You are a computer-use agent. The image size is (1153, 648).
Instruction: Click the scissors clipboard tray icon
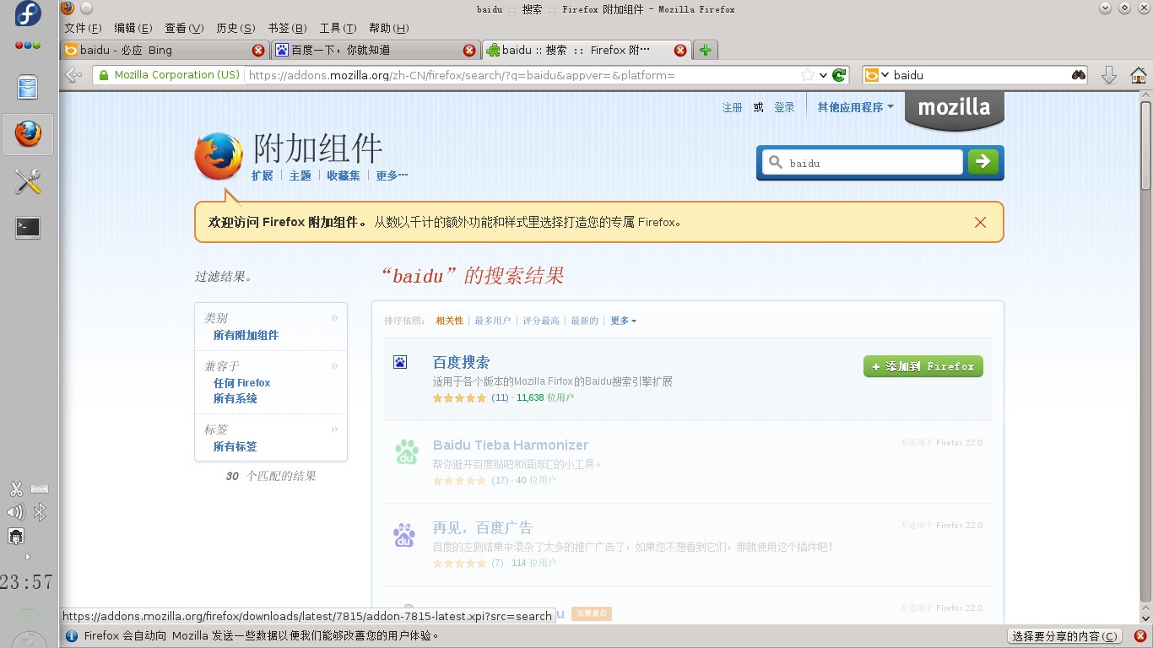pos(16,489)
